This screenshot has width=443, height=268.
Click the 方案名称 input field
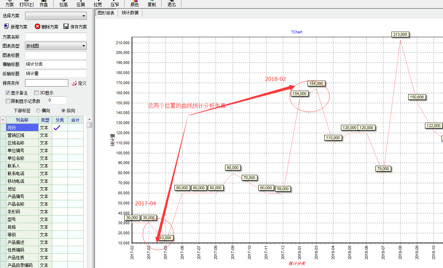click(56, 37)
